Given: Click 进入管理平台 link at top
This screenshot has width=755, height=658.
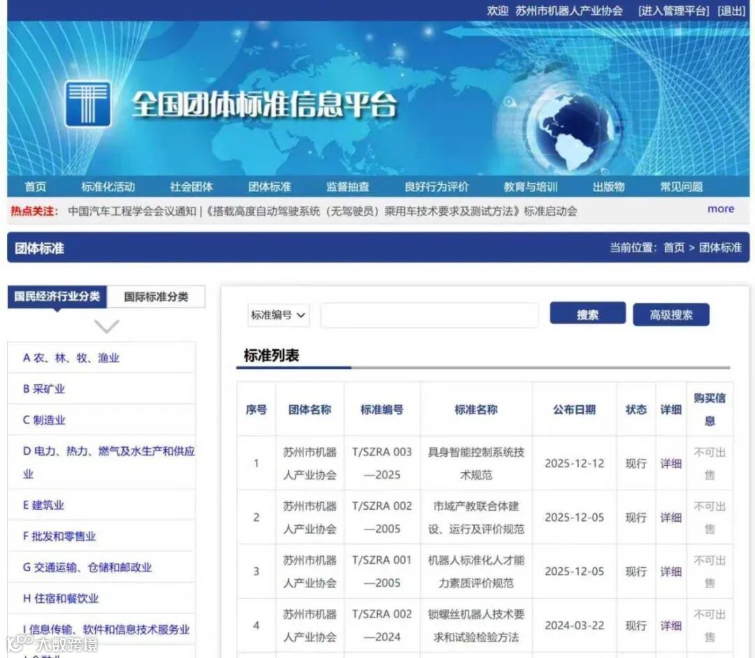Looking at the screenshot, I should tap(674, 10).
